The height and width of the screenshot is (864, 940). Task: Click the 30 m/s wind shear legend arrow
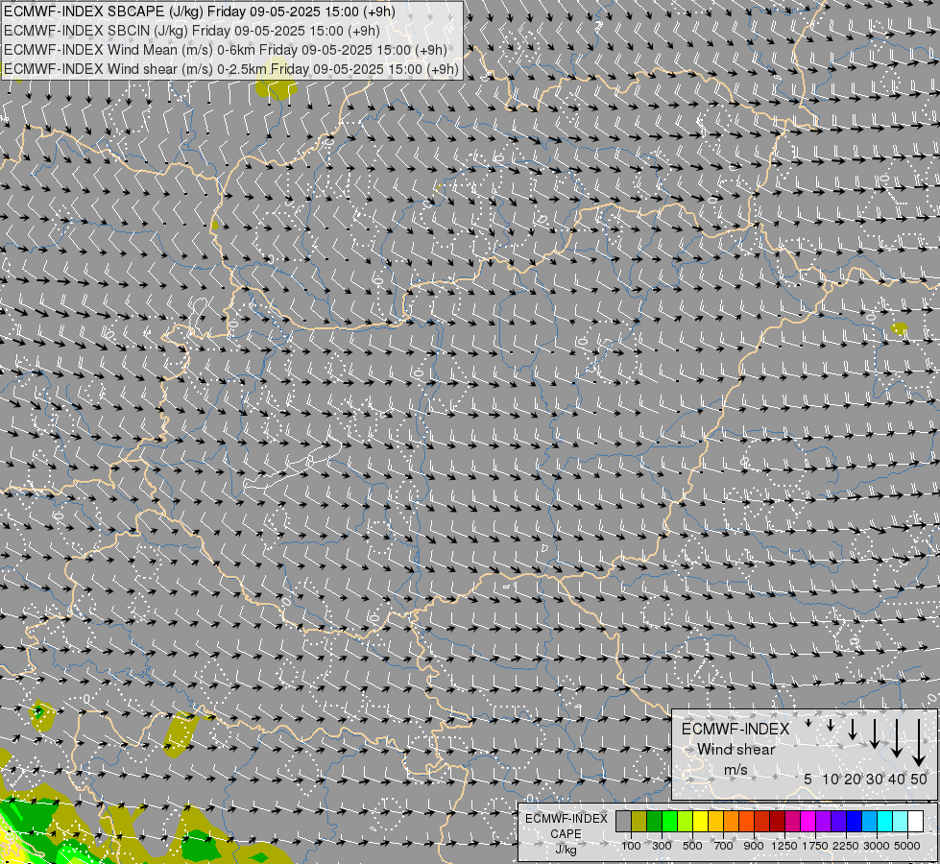[x=875, y=733]
